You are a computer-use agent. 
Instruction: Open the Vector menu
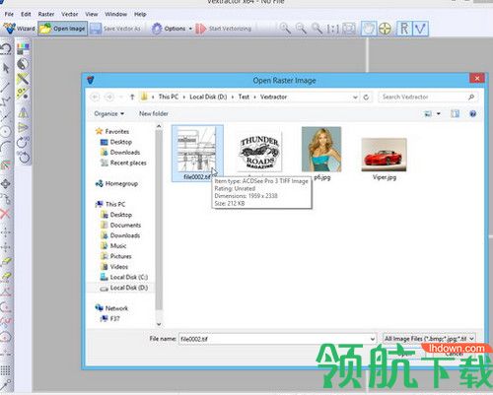70,14
